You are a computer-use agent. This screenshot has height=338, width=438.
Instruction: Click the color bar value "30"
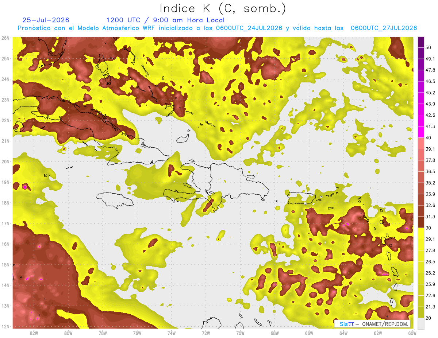coord(429,228)
